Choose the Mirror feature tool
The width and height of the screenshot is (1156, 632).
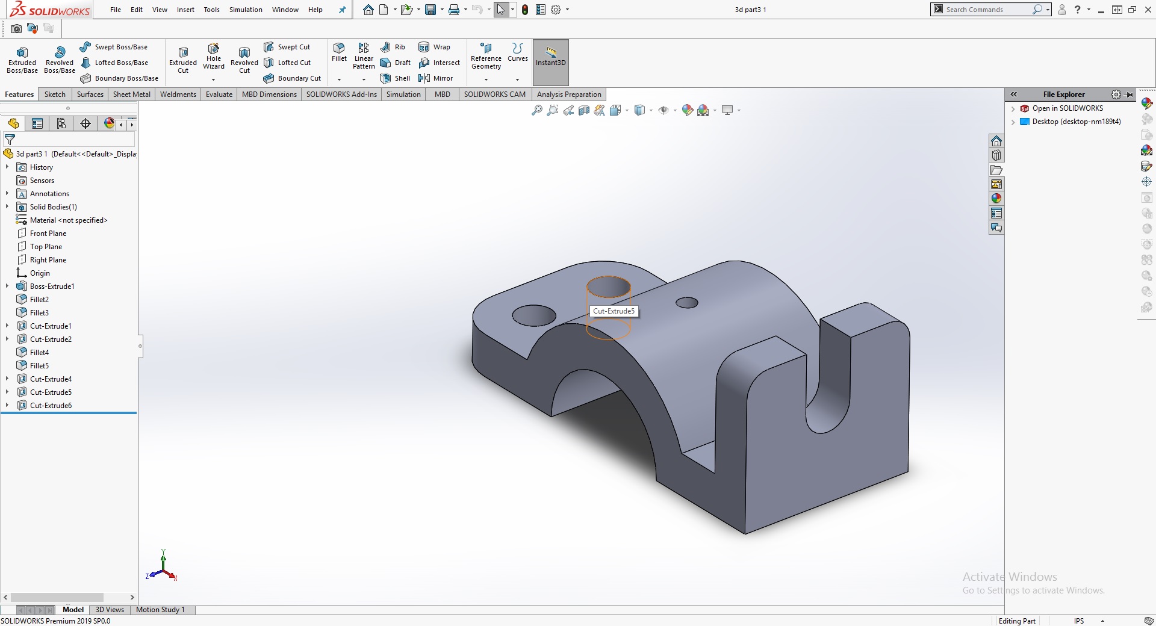click(x=435, y=78)
